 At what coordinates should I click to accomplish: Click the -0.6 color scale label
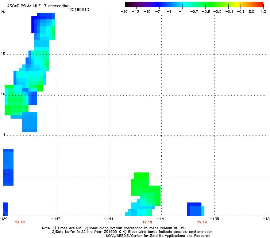[206, 12]
